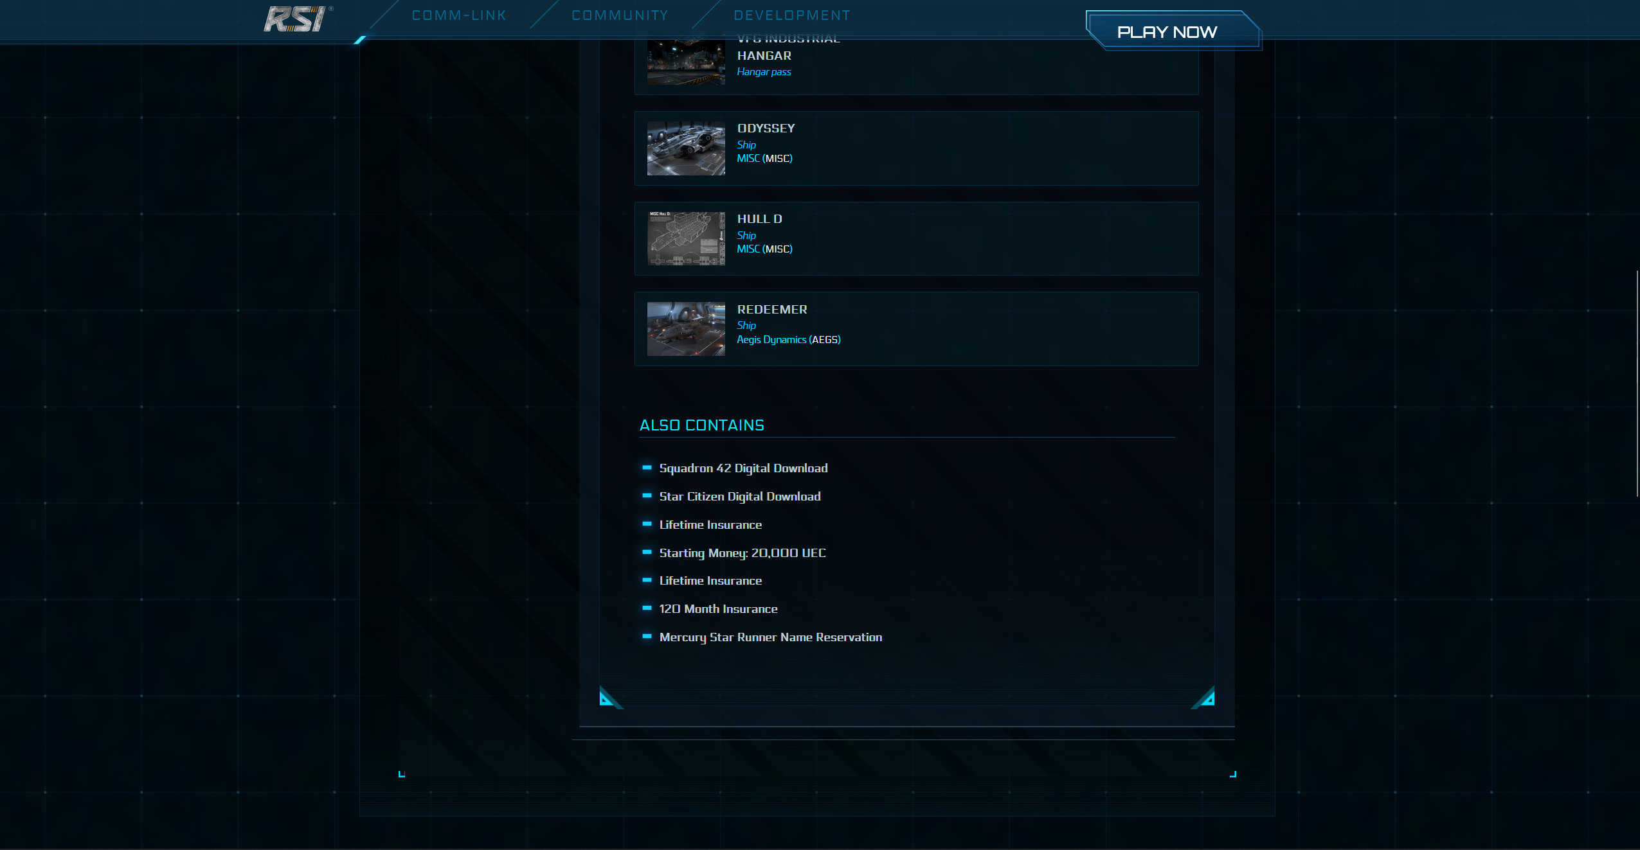
Task: Click the ALSO CONTAINS heading
Action: (701, 425)
